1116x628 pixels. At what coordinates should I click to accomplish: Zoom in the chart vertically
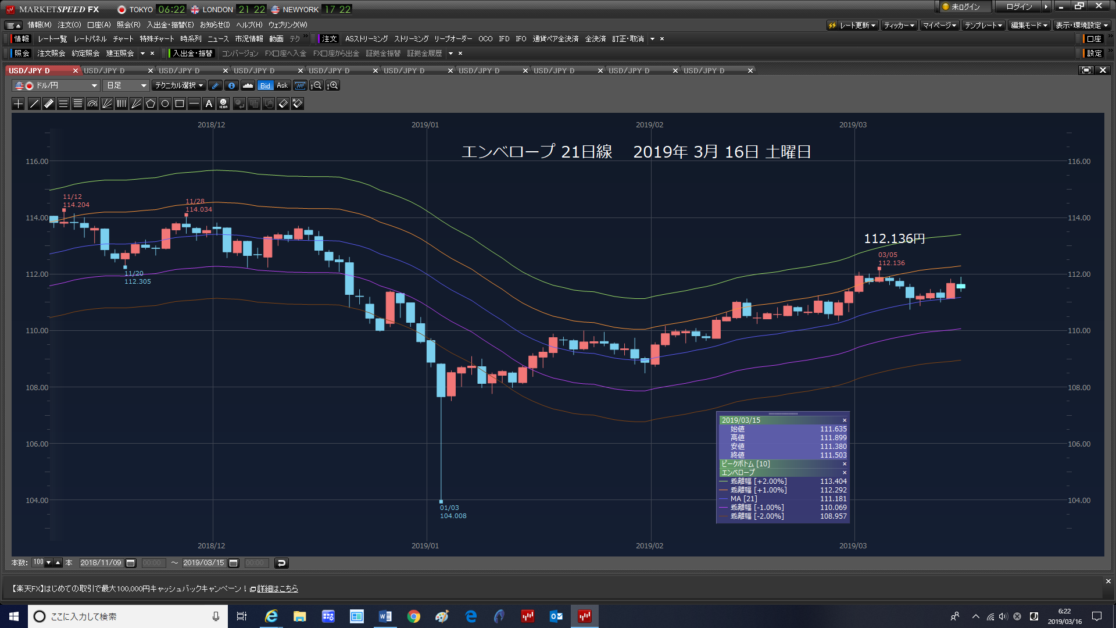click(x=332, y=85)
